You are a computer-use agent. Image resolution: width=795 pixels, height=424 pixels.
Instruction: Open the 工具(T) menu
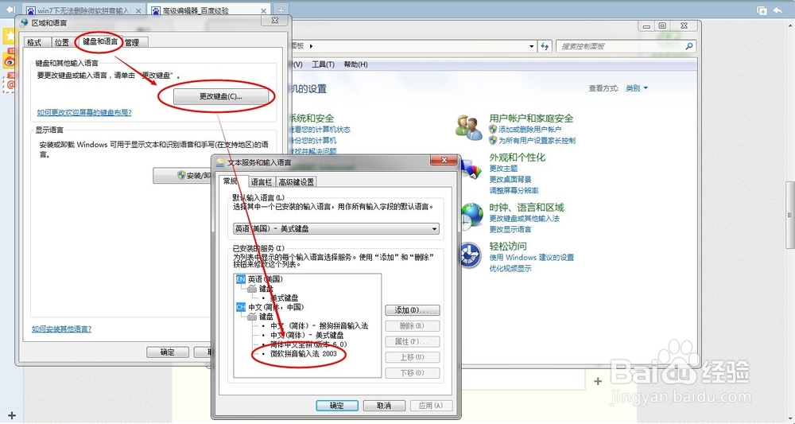click(323, 64)
